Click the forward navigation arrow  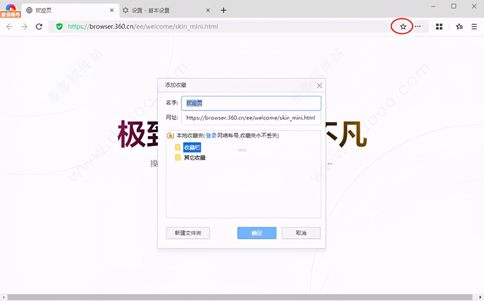click(24, 26)
